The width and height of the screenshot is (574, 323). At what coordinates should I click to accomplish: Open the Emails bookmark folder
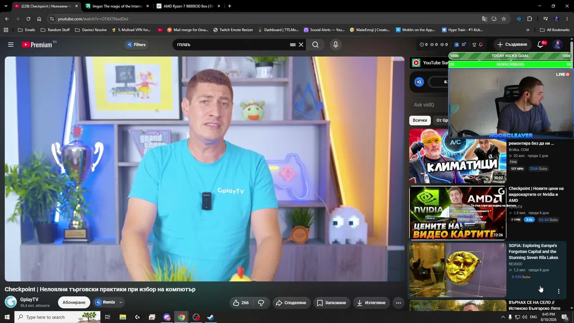point(26,30)
